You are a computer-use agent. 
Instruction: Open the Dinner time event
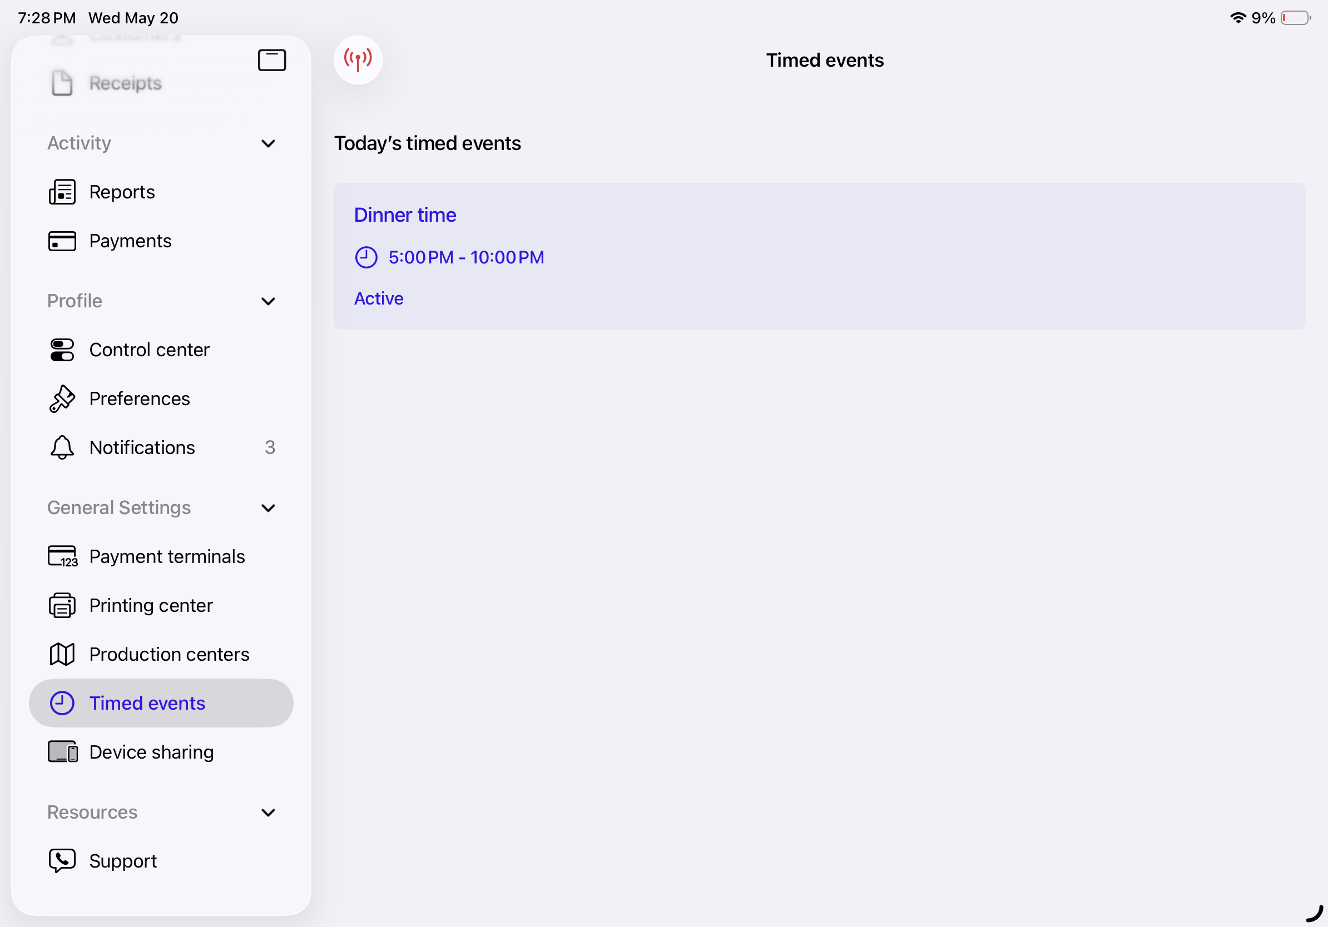point(819,256)
